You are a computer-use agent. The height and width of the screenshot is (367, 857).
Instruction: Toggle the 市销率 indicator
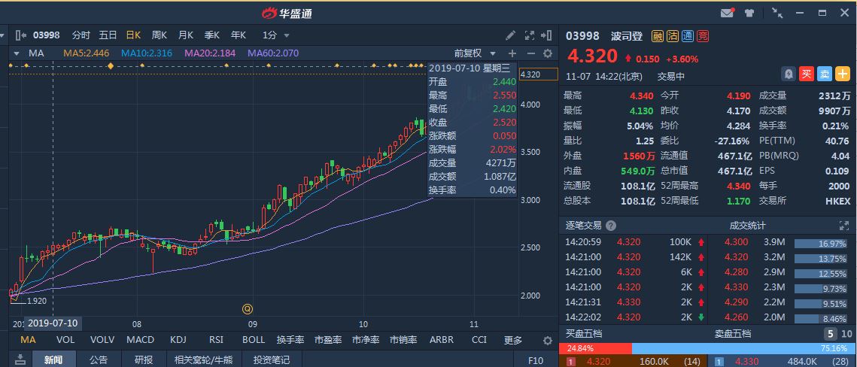pyautogui.click(x=403, y=340)
